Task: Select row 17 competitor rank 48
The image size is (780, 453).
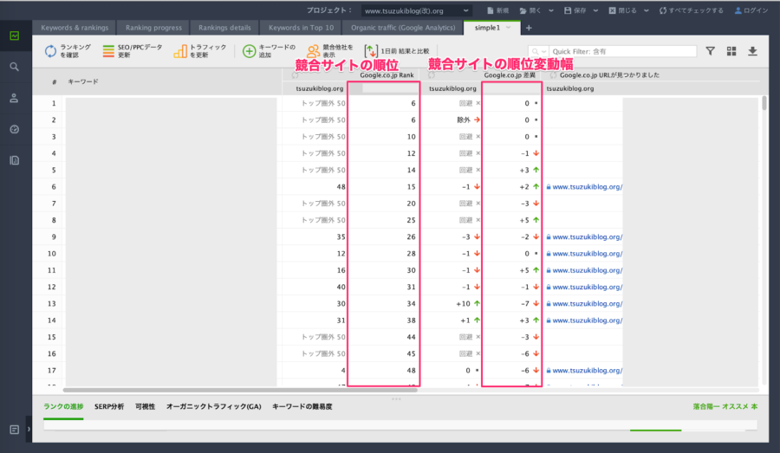Action: click(x=411, y=371)
